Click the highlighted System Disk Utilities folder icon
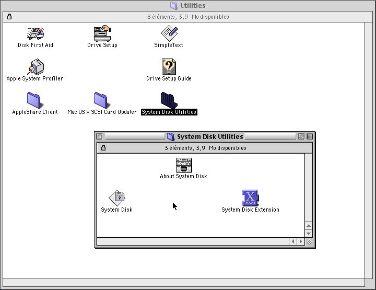 click(169, 100)
